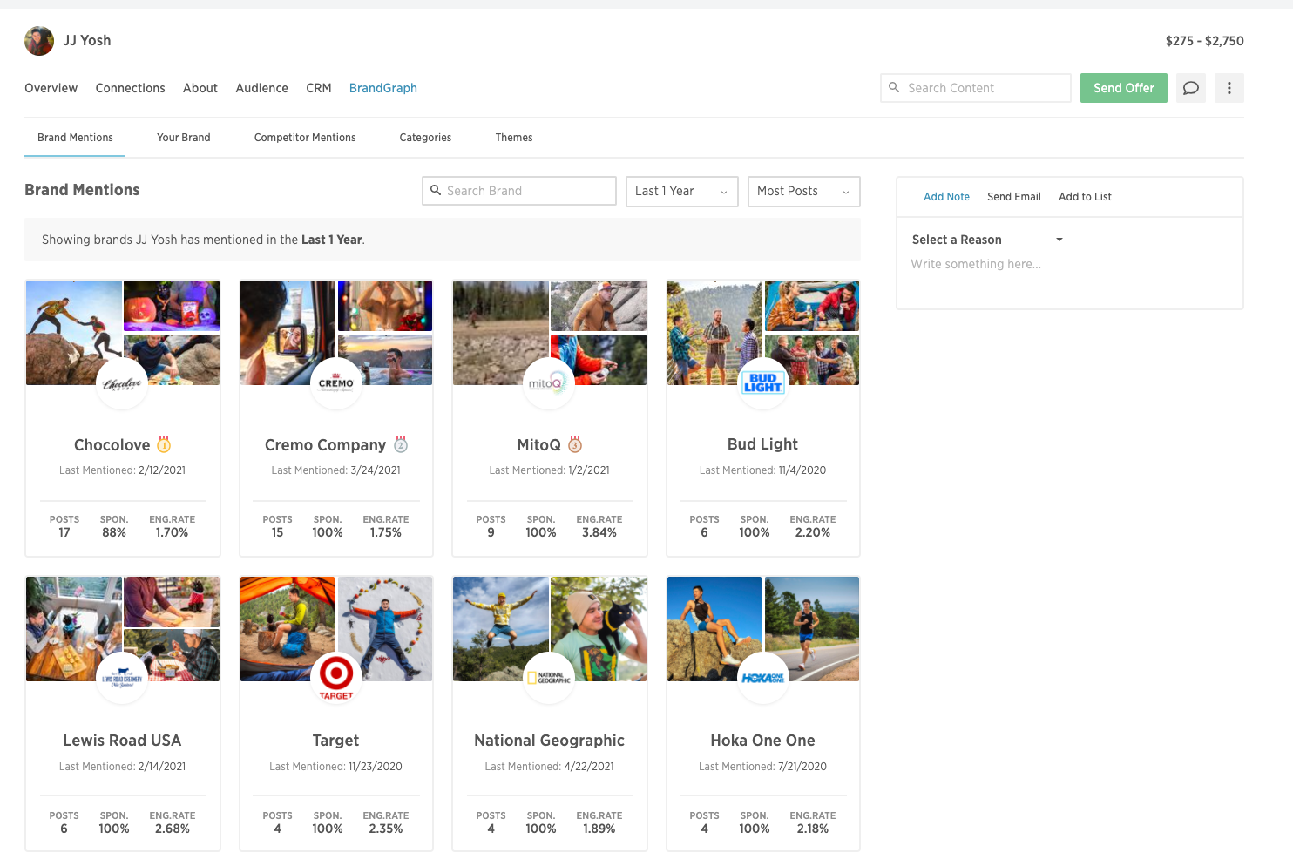Open MitoQ's man in orange hat photo
The image size is (1293, 866).
pos(599,306)
